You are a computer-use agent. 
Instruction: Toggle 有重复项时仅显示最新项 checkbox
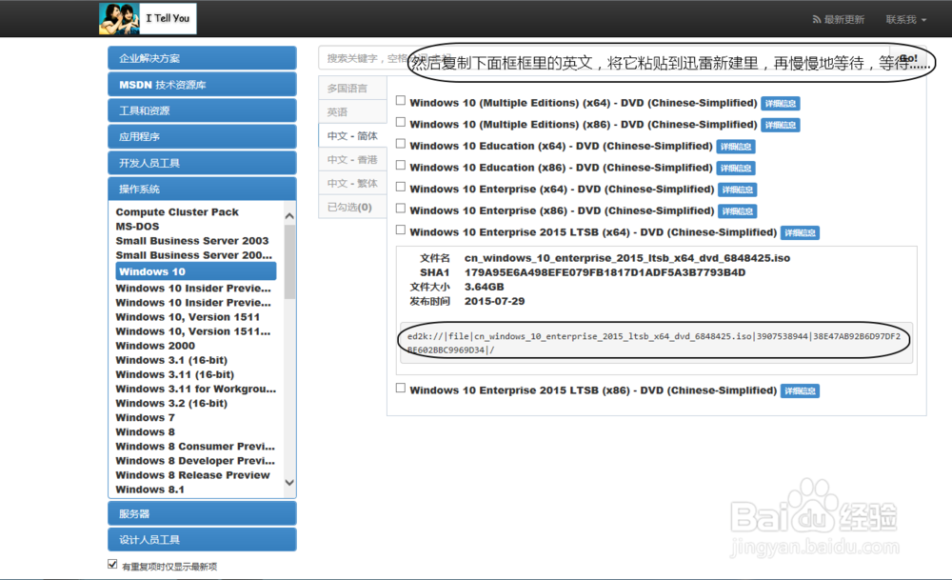pyautogui.click(x=112, y=564)
